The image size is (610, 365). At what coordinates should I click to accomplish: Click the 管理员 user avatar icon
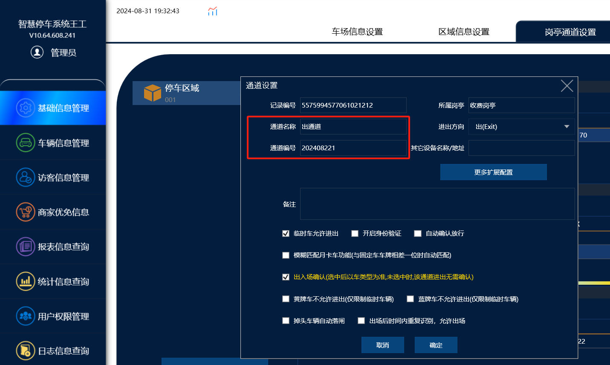(37, 52)
